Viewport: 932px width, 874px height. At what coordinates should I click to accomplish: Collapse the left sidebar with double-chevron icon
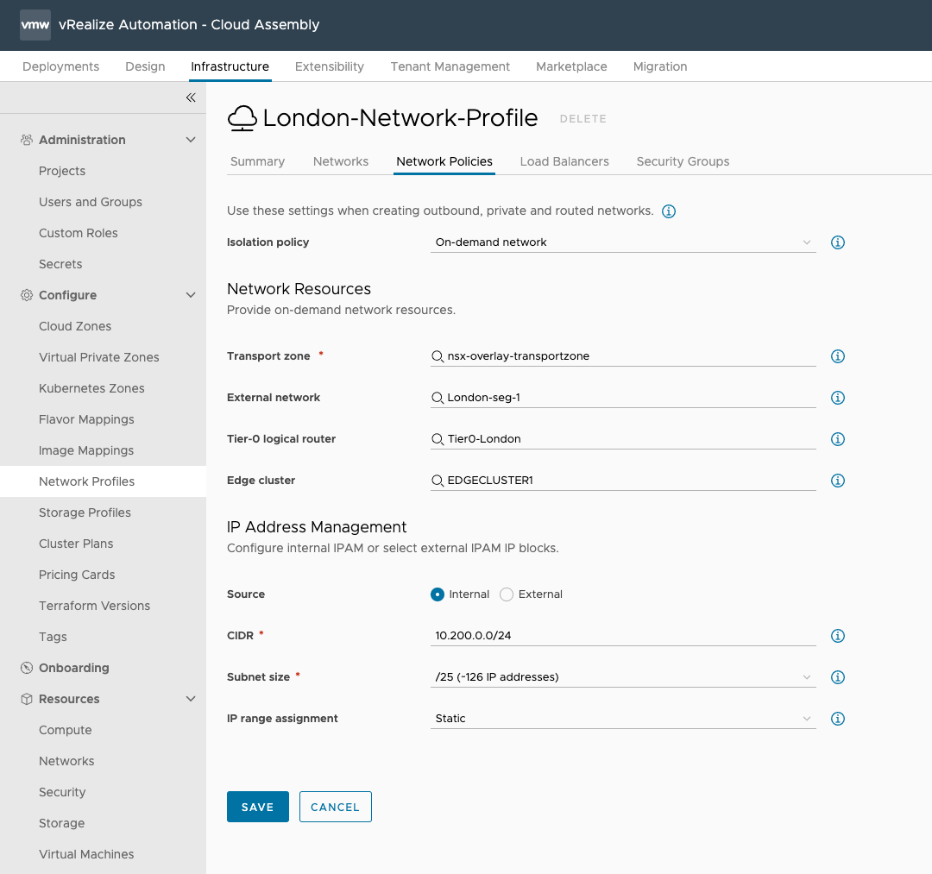[x=191, y=97]
